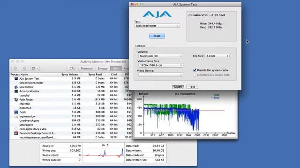This screenshot has width=300, height=168.
Task: Click the Start button in AJA System Test
Action: point(157,36)
